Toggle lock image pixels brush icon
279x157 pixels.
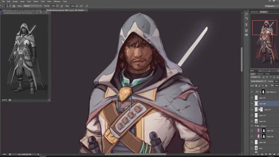[x=260, y=85]
